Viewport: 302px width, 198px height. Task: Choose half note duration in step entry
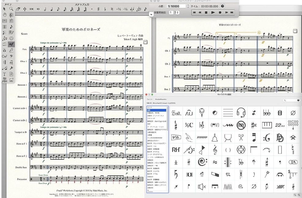point(45,9)
